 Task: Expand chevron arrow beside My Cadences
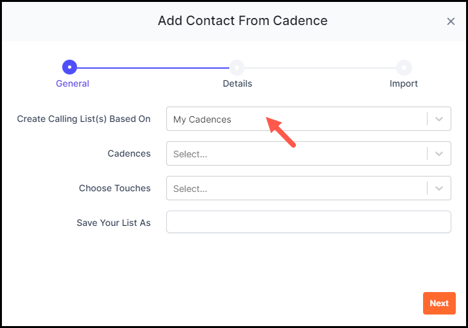[x=438, y=119]
